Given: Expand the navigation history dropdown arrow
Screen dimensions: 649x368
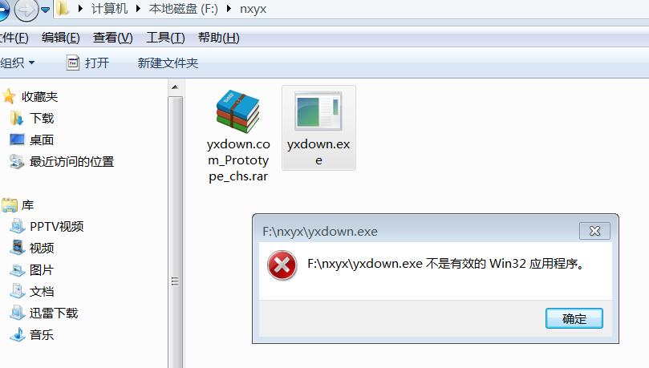Looking at the screenshot, I should pos(46,10).
